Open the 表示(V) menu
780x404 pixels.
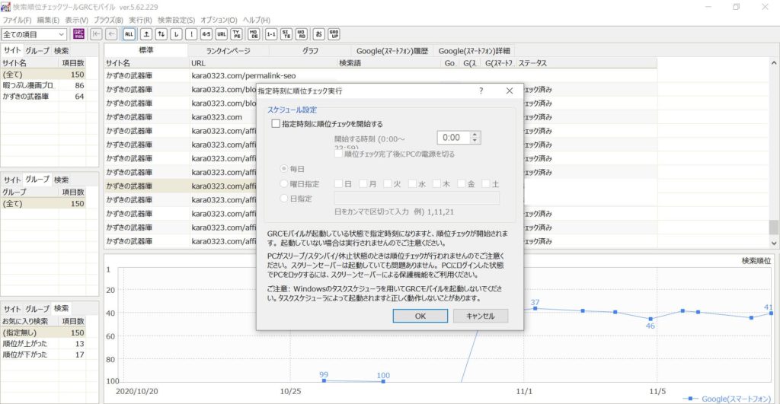point(77,20)
